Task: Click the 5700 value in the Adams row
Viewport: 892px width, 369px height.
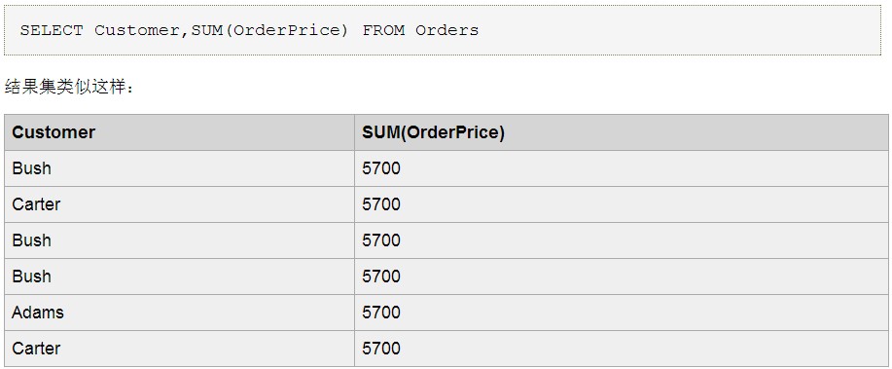Action: coord(381,313)
